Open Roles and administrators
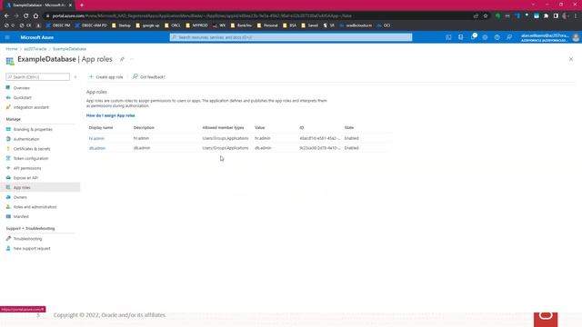 [x=35, y=207]
